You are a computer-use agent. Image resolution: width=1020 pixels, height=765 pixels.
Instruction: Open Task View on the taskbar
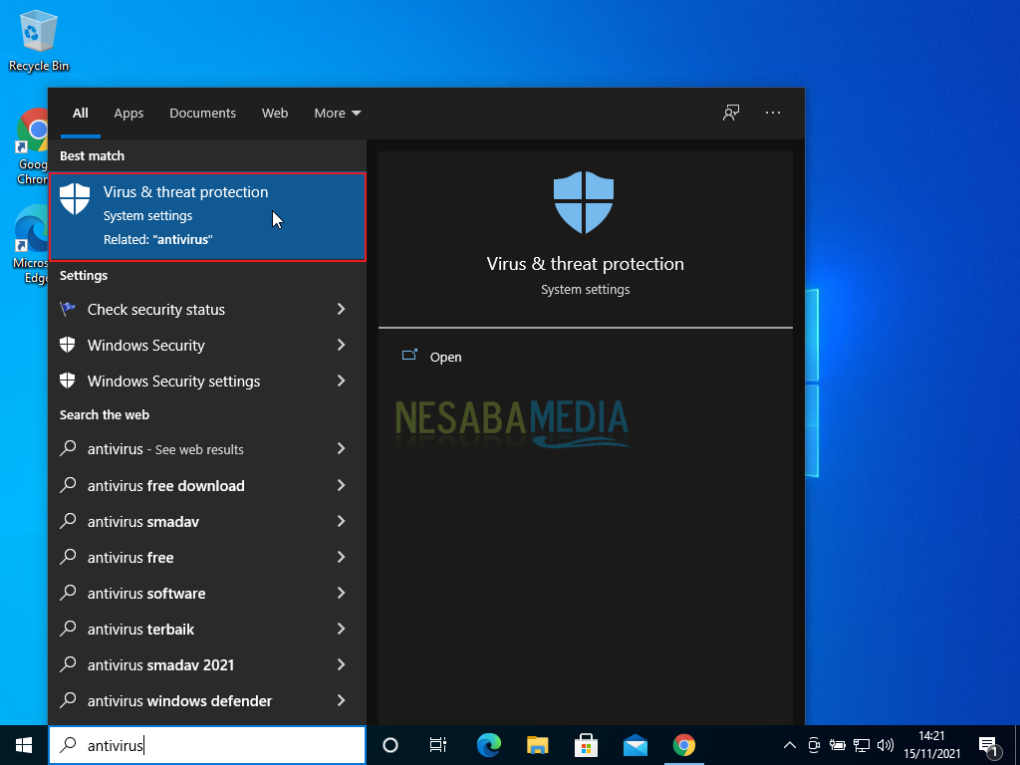tap(438, 745)
